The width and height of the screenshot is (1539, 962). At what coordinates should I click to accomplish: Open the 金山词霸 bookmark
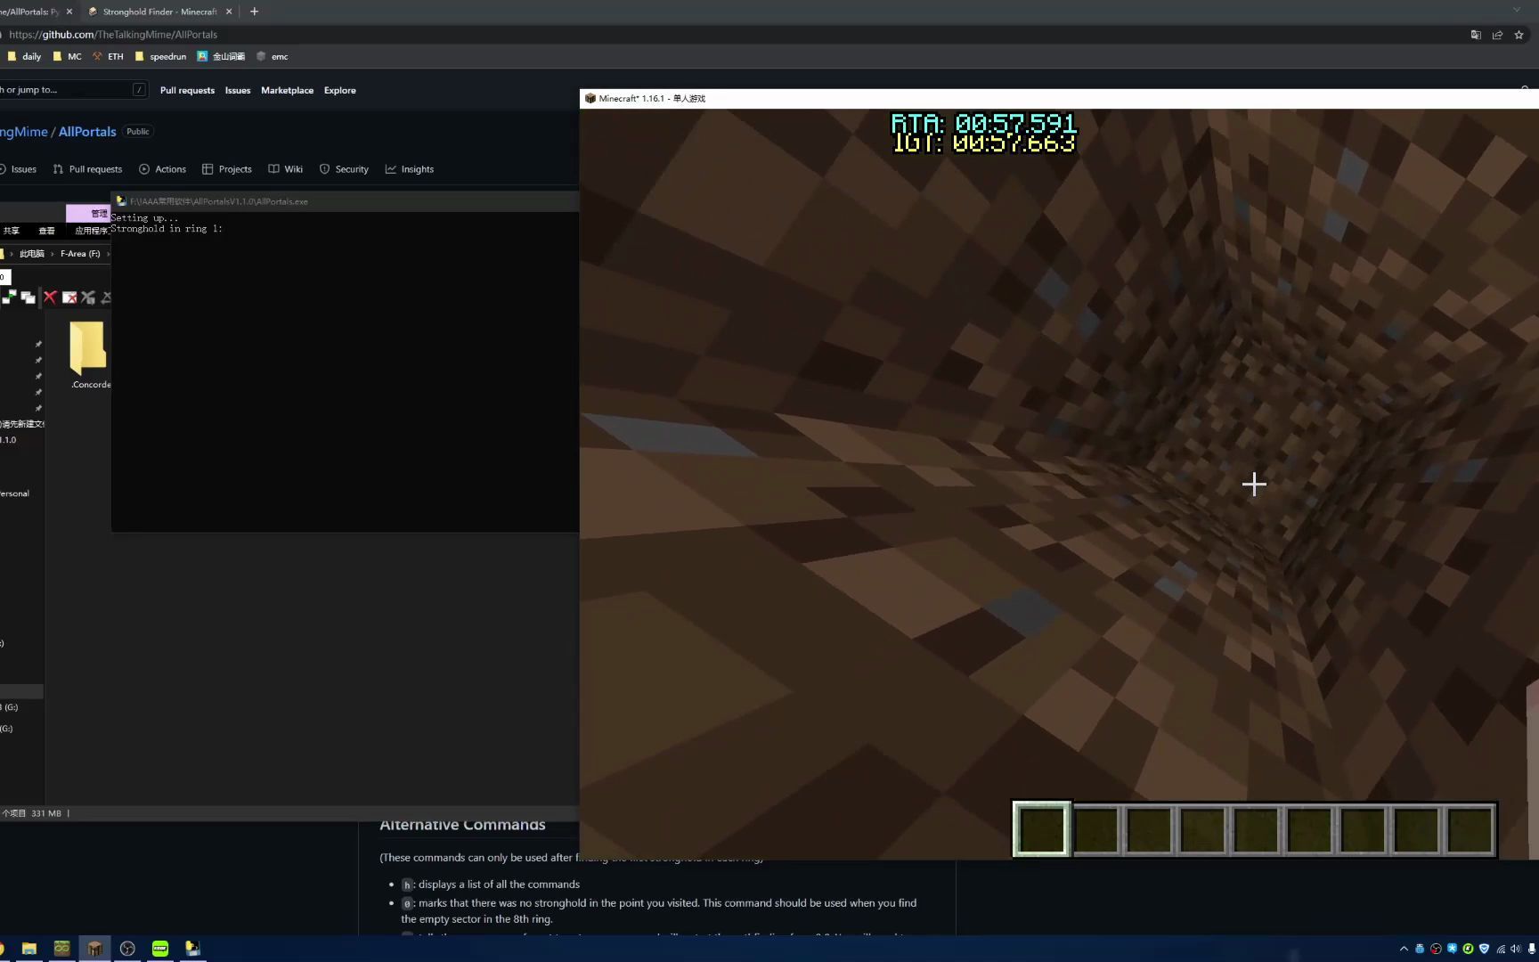click(x=221, y=56)
